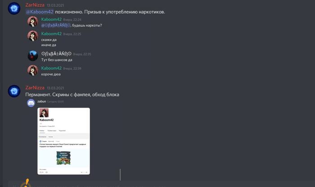Select the 'Статьи' tab in the embedded profile
Screen dimensions: 315x187
click(42, 131)
